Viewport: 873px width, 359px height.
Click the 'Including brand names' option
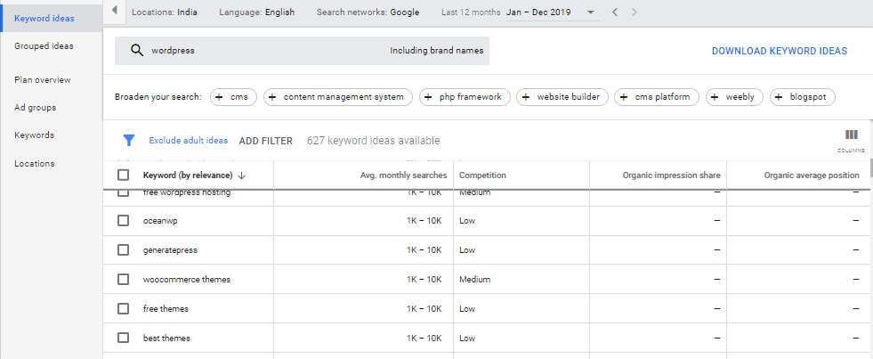click(x=436, y=51)
